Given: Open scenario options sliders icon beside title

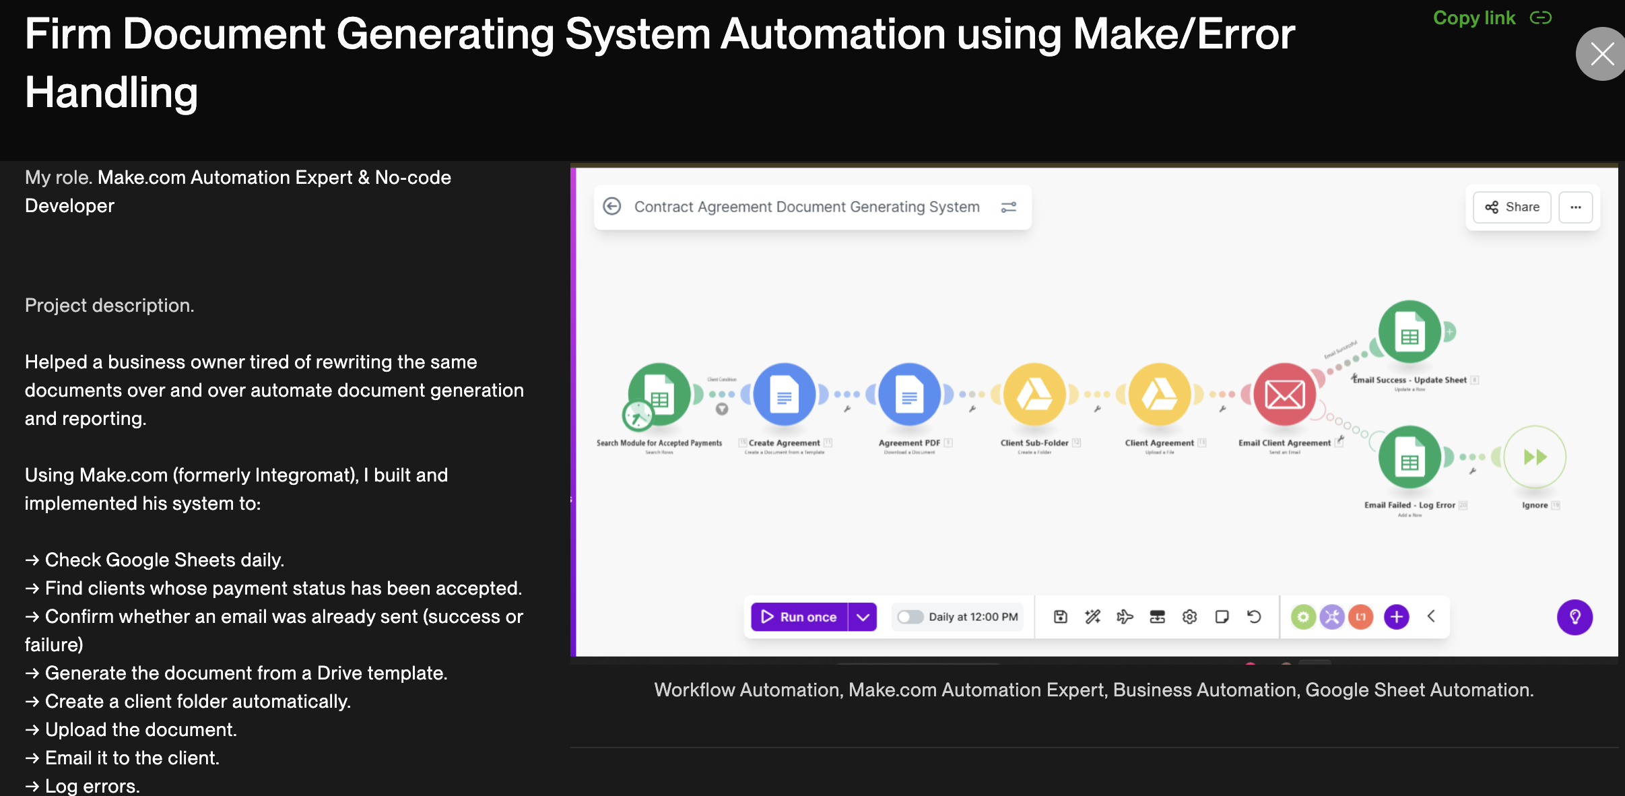Looking at the screenshot, I should [x=1008, y=207].
